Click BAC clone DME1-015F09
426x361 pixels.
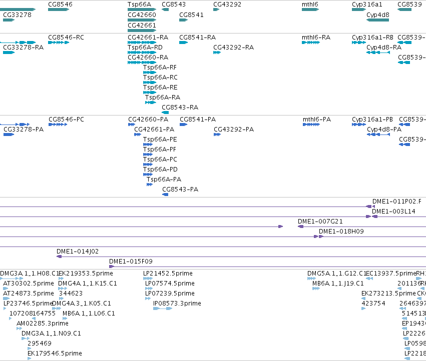tap(131, 261)
